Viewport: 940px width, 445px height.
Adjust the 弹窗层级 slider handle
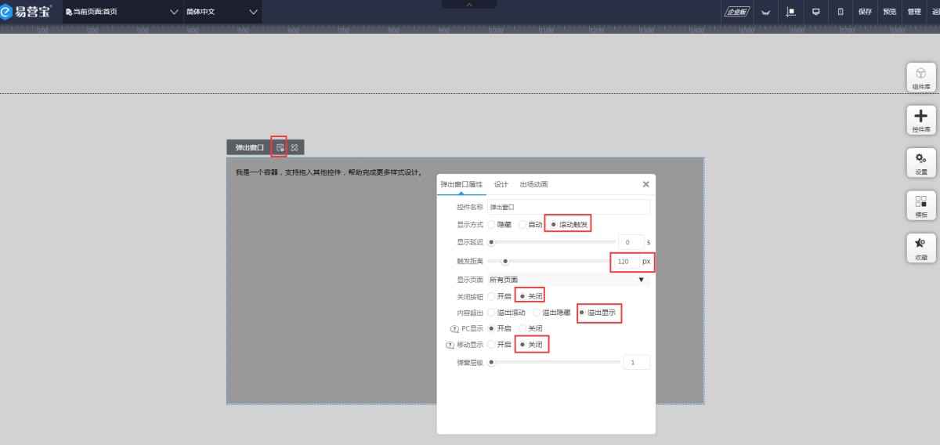click(x=491, y=362)
